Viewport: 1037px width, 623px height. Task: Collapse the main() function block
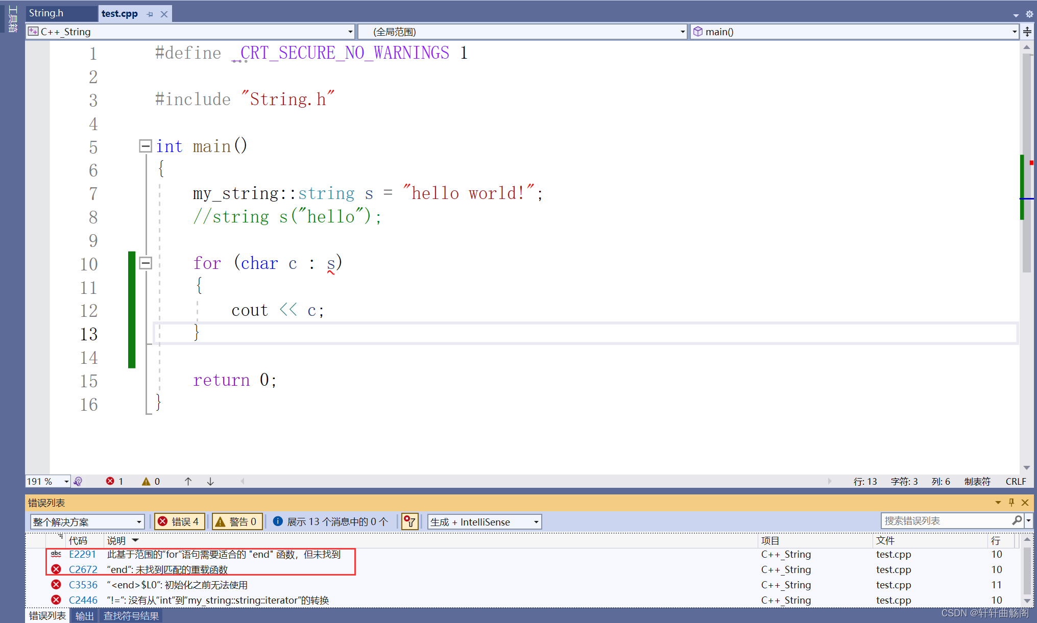pos(146,146)
